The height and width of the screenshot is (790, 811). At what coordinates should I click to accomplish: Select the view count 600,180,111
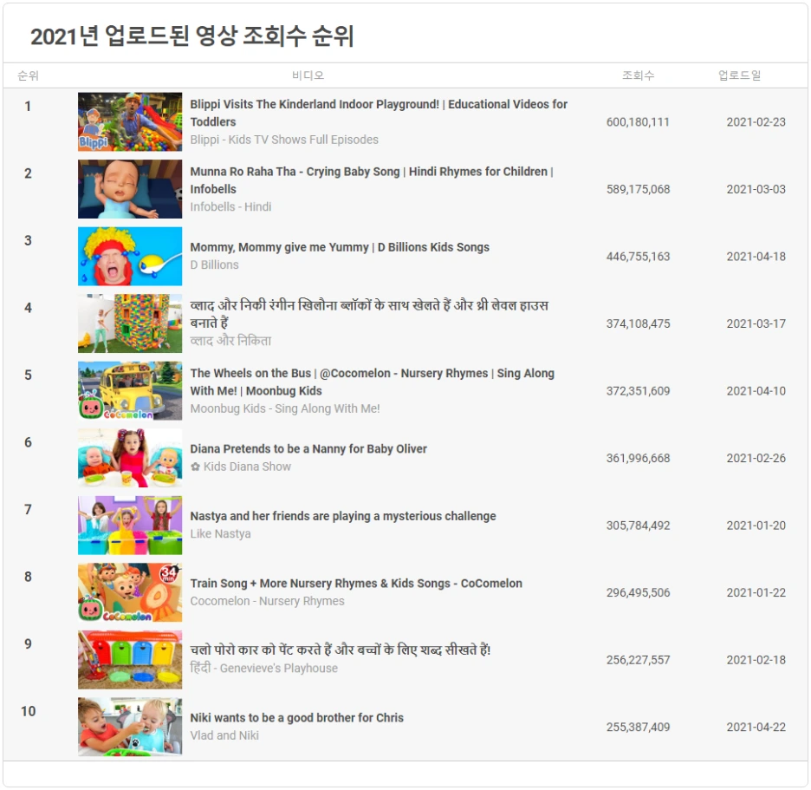pyautogui.click(x=638, y=122)
